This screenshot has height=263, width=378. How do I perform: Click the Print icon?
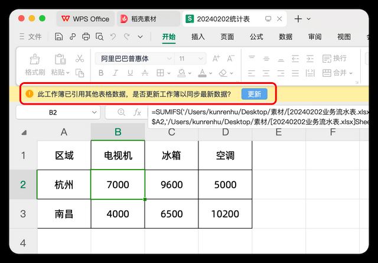pyautogui.click(x=86, y=37)
